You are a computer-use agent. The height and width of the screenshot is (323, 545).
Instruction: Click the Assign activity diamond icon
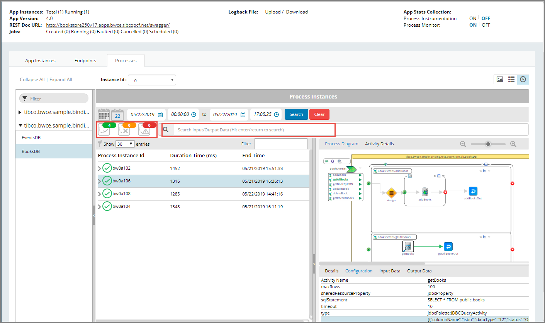[391, 192]
